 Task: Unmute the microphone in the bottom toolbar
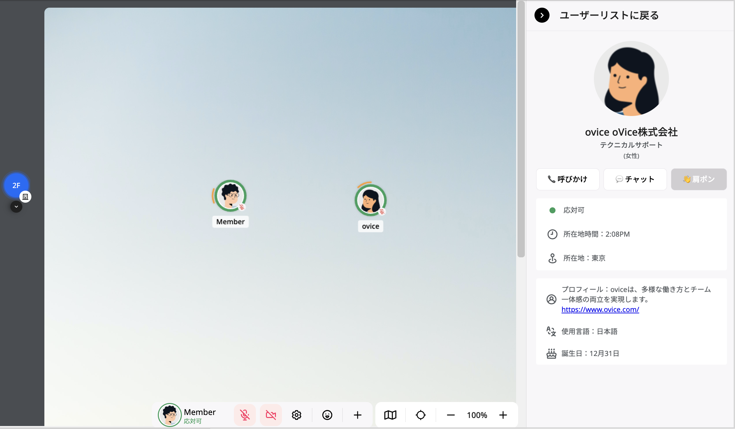(x=245, y=415)
